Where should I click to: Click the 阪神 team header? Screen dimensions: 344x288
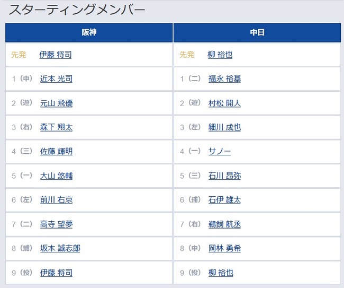coord(89,32)
